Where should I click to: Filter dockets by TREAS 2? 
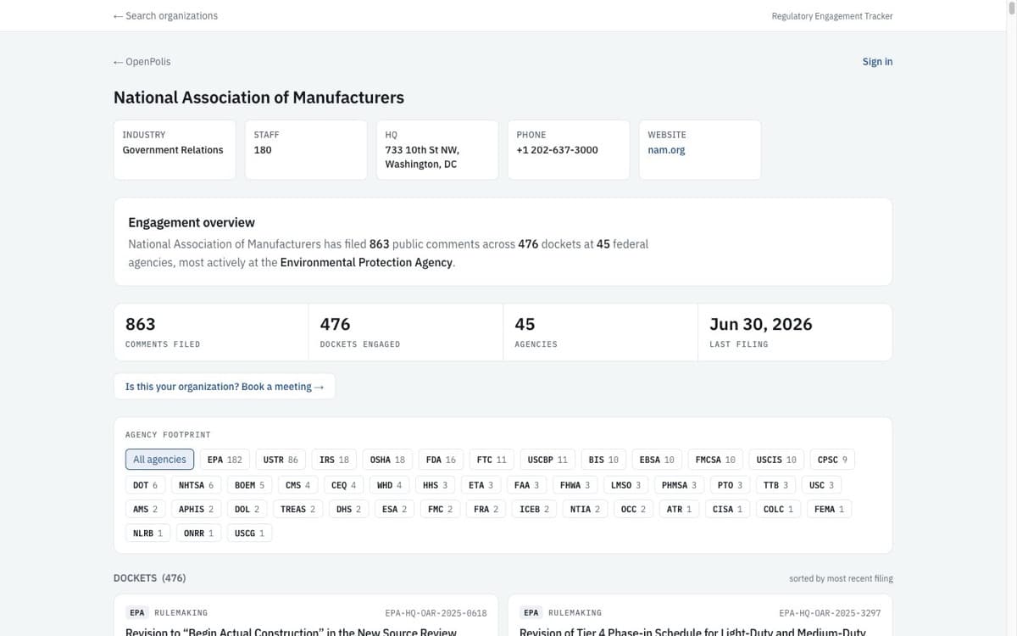click(297, 509)
